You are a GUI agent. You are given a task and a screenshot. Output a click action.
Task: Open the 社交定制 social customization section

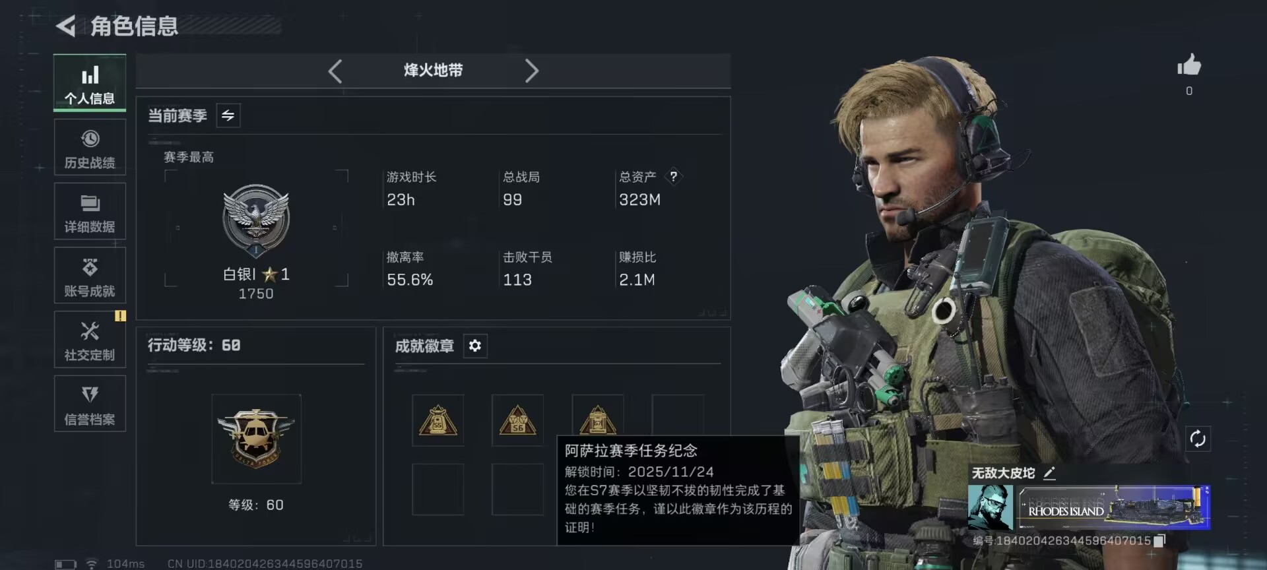(90, 340)
